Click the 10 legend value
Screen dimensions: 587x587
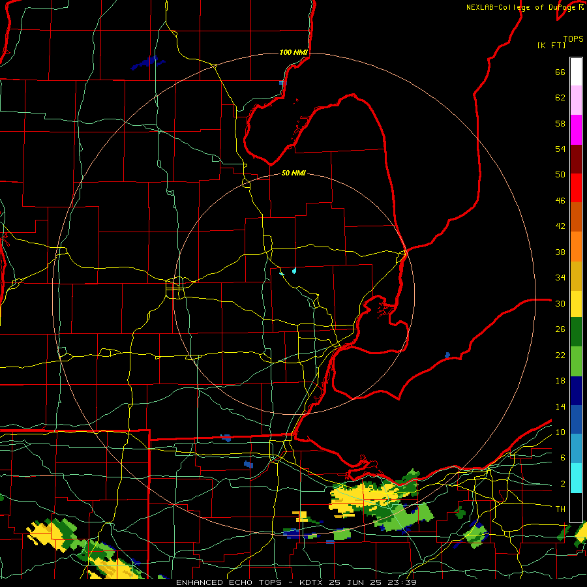click(x=560, y=432)
